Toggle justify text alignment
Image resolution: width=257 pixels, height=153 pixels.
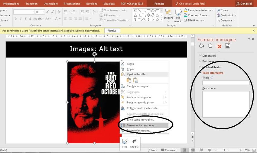point(80,19)
